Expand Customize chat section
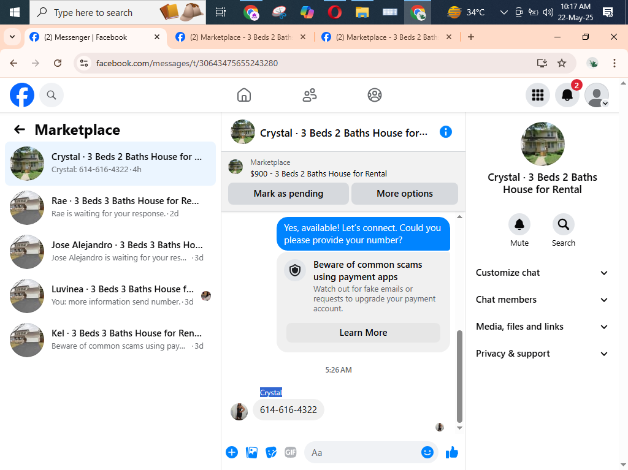This screenshot has width=628, height=470. click(542, 273)
